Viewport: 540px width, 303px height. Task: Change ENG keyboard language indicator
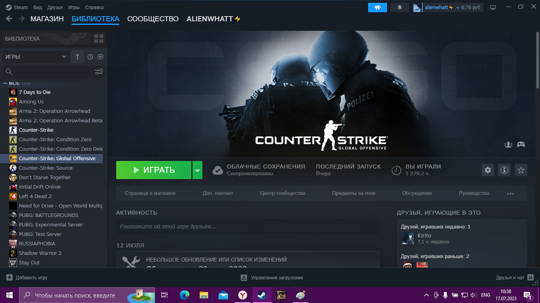point(485,295)
